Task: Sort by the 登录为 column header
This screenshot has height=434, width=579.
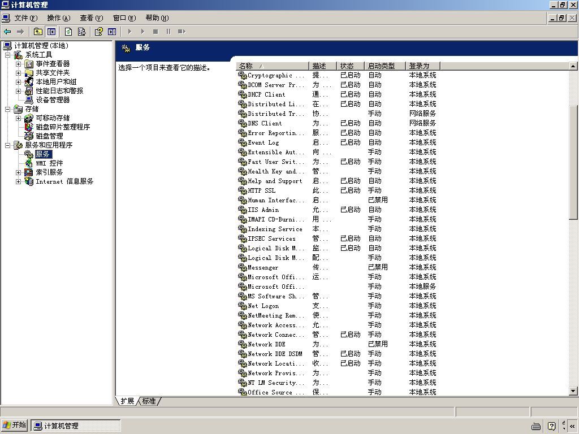Action: pos(423,66)
